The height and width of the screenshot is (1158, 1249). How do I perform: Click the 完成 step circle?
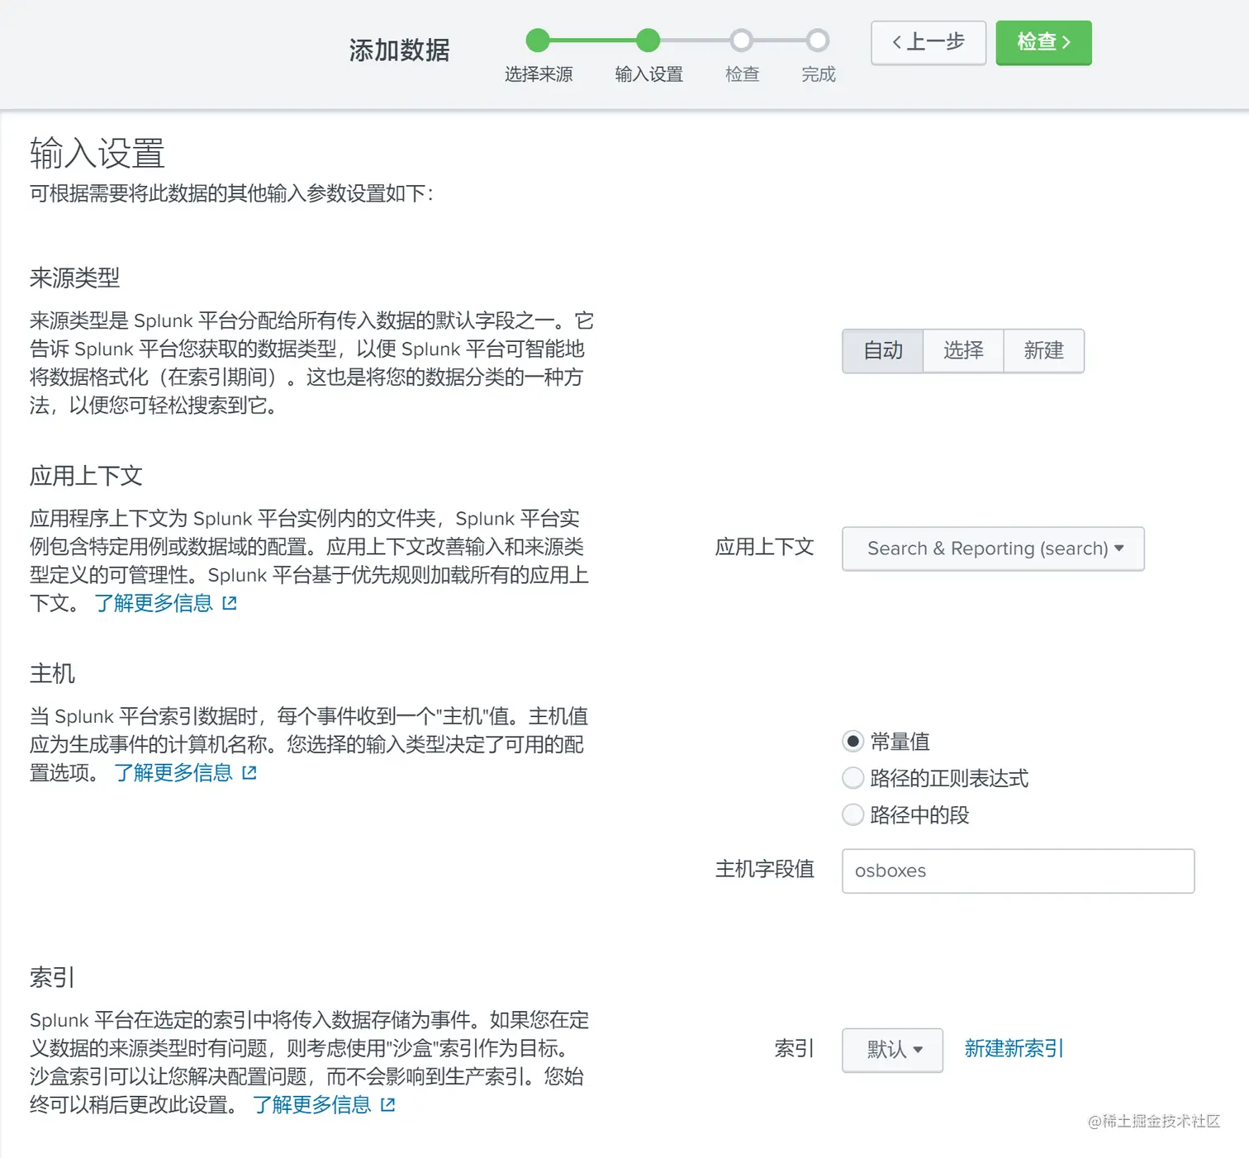pyautogui.click(x=818, y=40)
